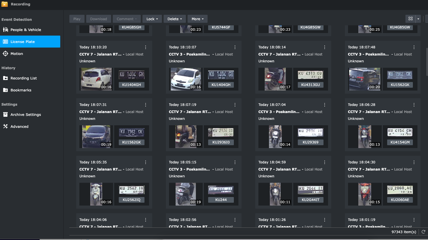Select the Motion detection icon
The width and height of the screenshot is (428, 240).
(5, 54)
